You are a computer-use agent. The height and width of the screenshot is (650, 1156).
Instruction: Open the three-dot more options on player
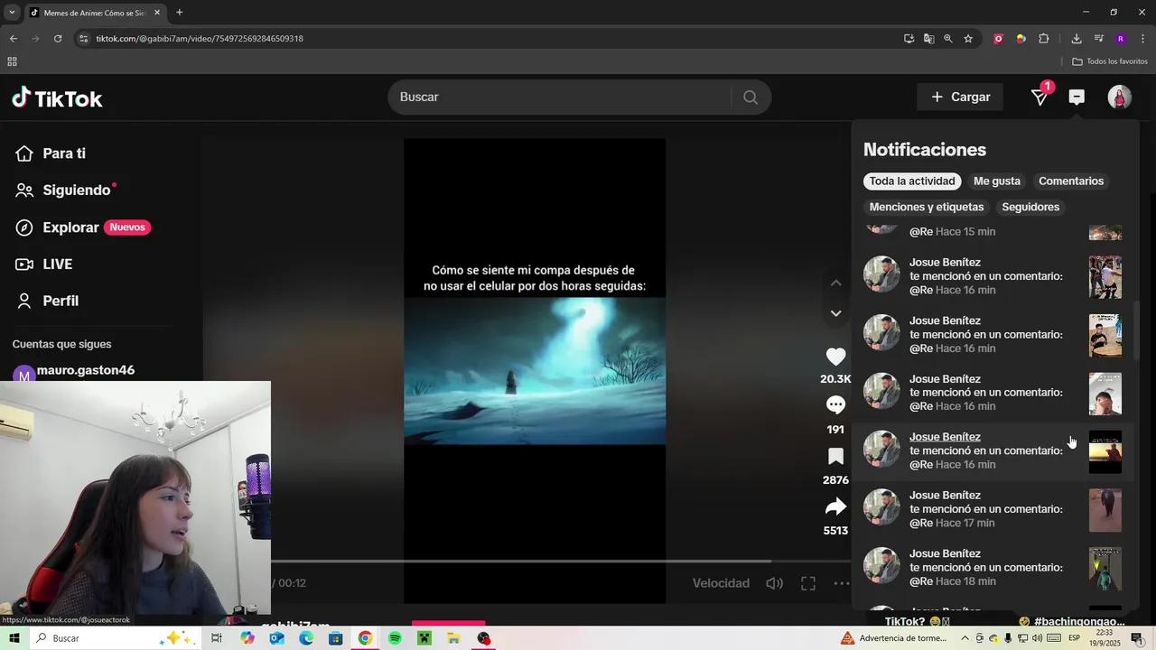tap(841, 583)
